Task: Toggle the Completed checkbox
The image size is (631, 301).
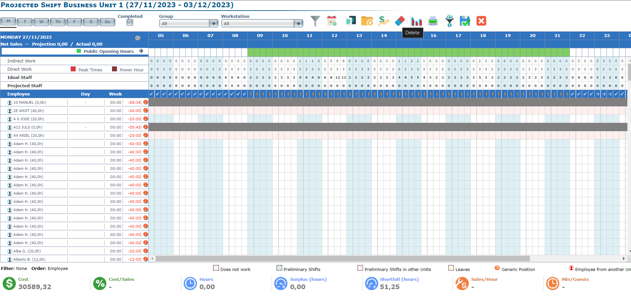Action: pyautogui.click(x=130, y=22)
